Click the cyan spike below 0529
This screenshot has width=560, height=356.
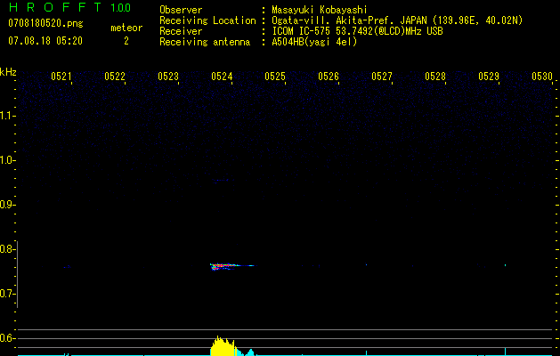(505, 351)
